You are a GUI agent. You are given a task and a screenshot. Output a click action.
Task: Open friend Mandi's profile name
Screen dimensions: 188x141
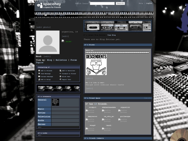click(x=109, y=126)
